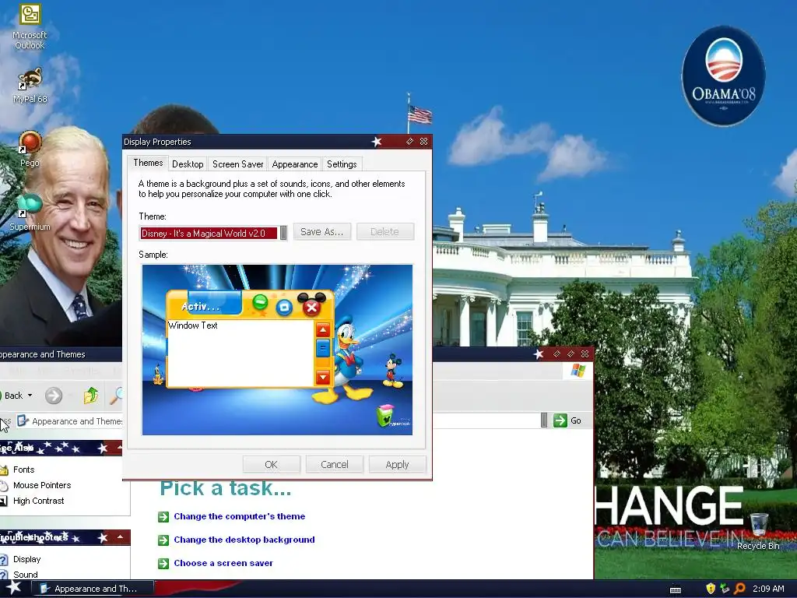Open High Contrast under See Also
The width and height of the screenshot is (797, 598).
(39, 501)
